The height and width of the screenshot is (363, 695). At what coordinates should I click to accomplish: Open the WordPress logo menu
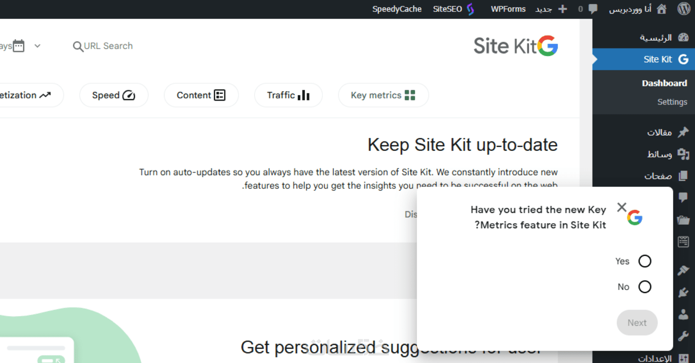tap(684, 8)
